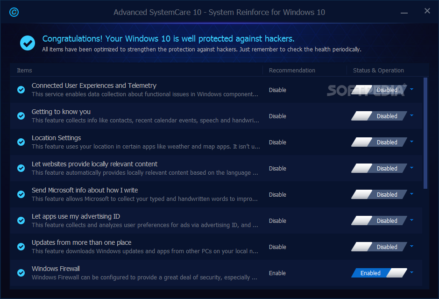This screenshot has width=439, height=299.
Task: Toggle the advertising ID Disabled switch
Action: point(379,221)
